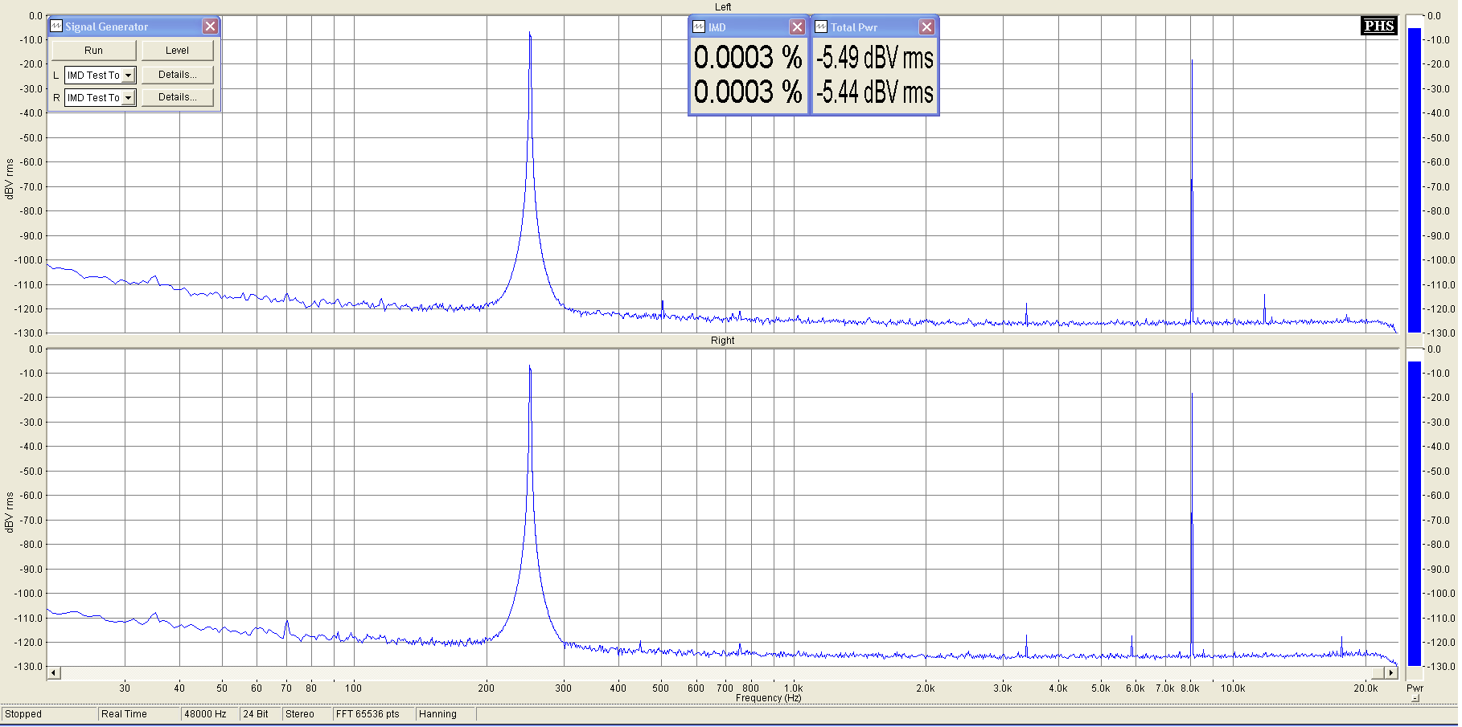
Task: Click the IMD window waveform icon
Action: (x=699, y=27)
